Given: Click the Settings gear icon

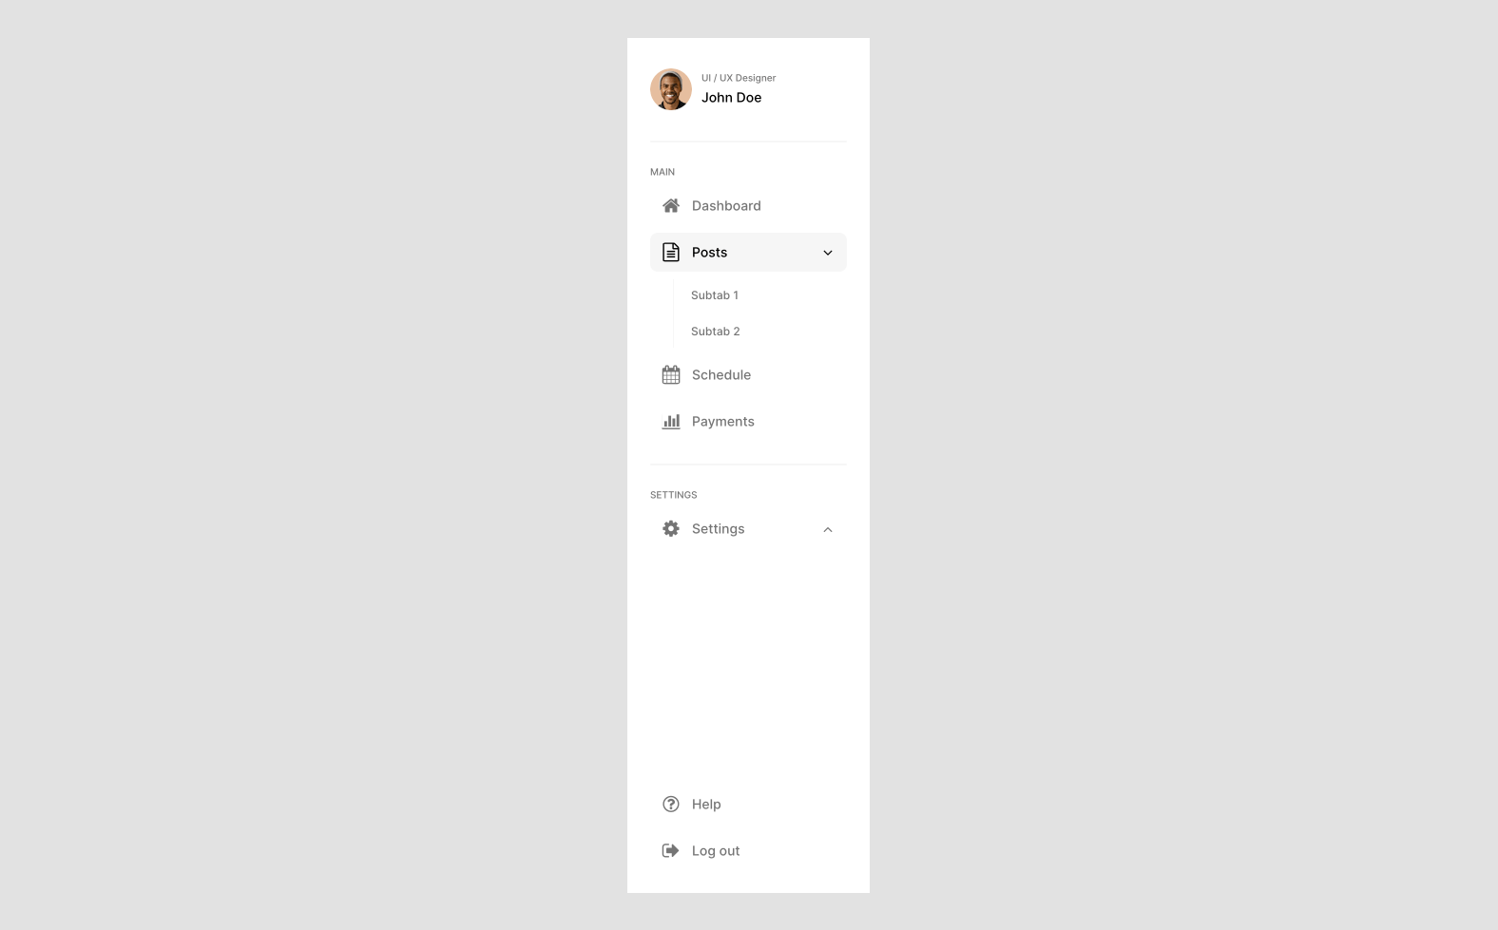Looking at the screenshot, I should (671, 528).
